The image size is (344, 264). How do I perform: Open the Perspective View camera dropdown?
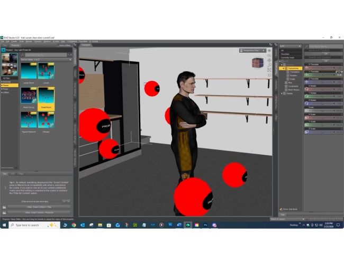click(252, 51)
